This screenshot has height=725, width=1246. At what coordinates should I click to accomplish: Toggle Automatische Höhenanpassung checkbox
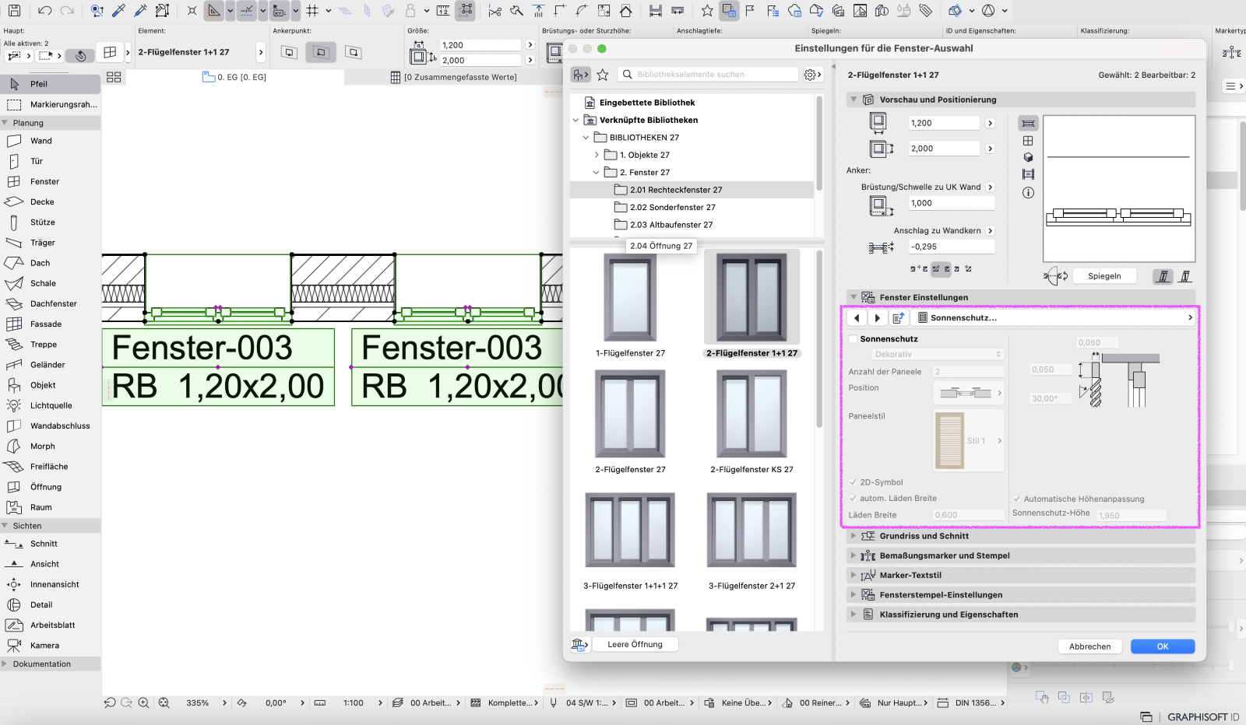(x=1017, y=499)
